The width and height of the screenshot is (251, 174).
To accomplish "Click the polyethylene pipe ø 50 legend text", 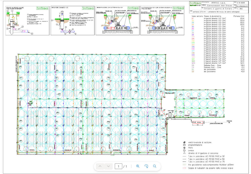I will [x=206, y=159].
